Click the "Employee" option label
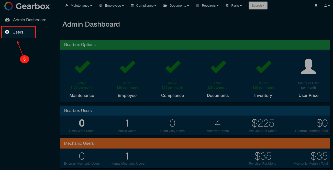 [127, 96]
